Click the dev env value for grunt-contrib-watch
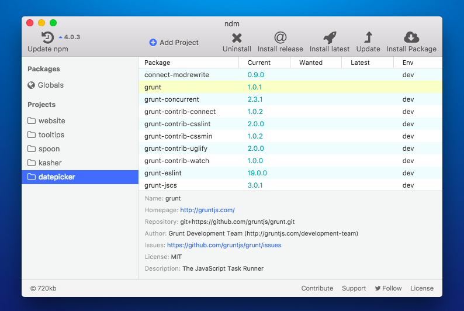This screenshot has width=464, height=311. [x=408, y=161]
